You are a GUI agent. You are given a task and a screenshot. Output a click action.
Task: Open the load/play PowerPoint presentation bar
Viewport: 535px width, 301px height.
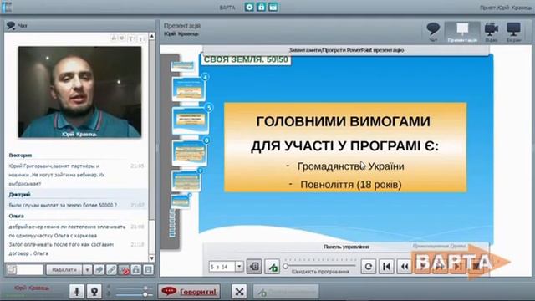[346, 50]
